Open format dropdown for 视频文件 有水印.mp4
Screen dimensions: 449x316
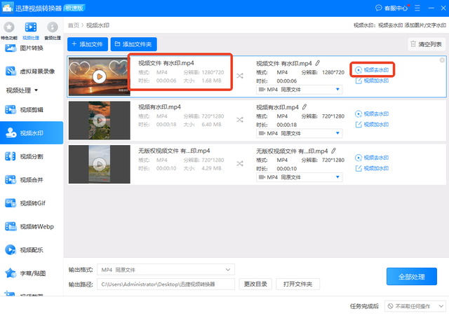(300, 90)
